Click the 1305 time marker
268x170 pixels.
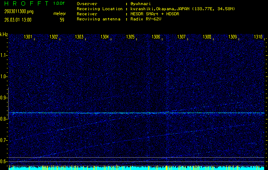[130, 37]
